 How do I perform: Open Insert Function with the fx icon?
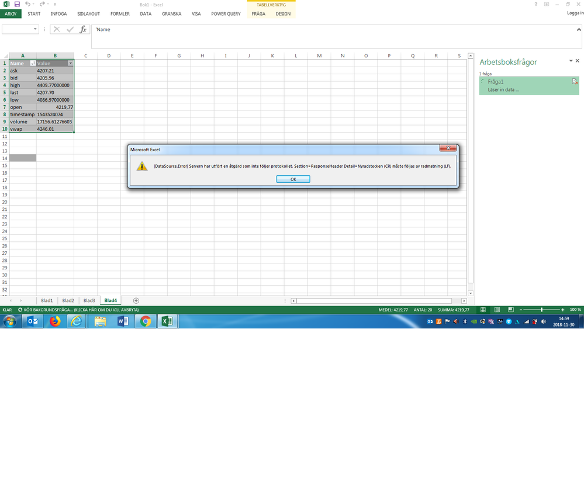[x=83, y=29]
